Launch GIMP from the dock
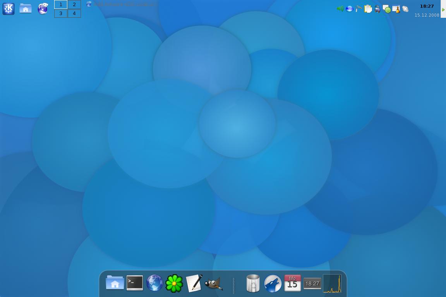The height and width of the screenshot is (297, 446). pyautogui.click(x=214, y=283)
